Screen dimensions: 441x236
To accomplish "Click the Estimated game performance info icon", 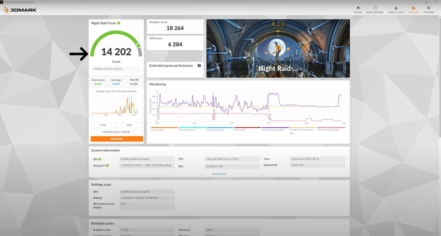I will (x=199, y=66).
